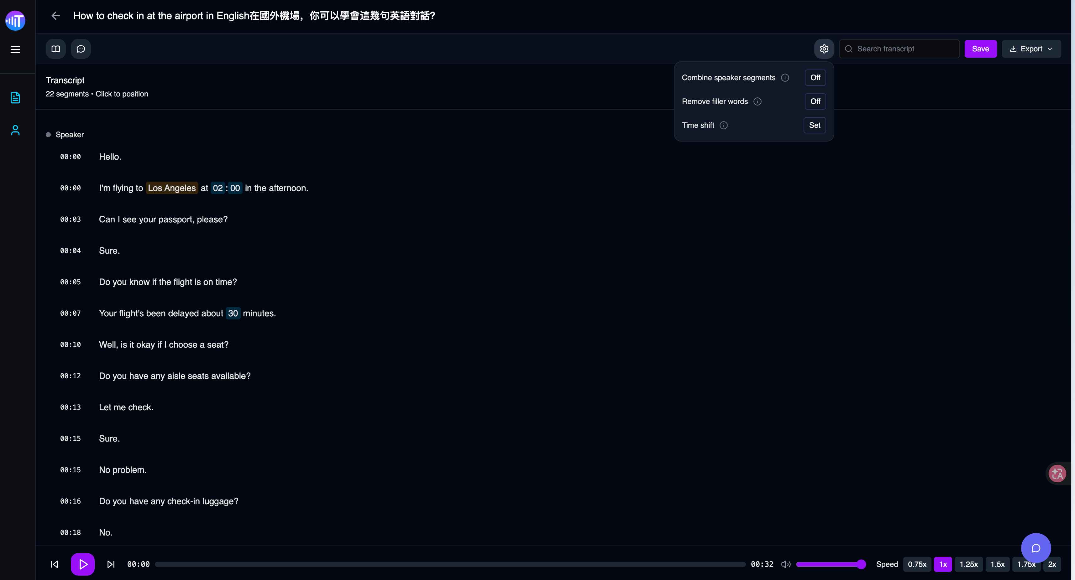This screenshot has height=580, width=1075.
Task: Open the AI chat bubble toolbar icon
Action: coord(81,49)
